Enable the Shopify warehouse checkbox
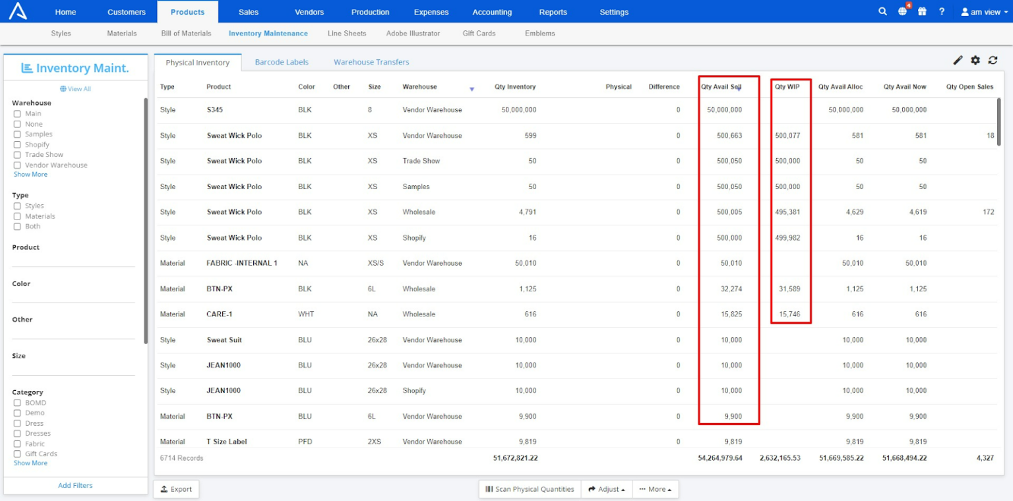Viewport: 1013px width, 501px height. [17, 145]
